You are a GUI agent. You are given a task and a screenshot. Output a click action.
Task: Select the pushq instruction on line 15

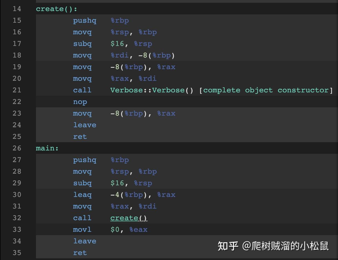(x=85, y=20)
